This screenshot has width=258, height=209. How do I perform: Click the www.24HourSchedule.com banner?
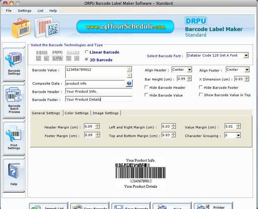125,27
